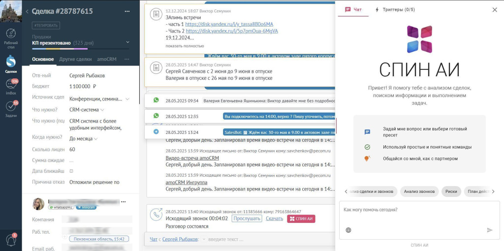
Task: Expand the Источник сделки dropdown
Action: click(x=127, y=99)
